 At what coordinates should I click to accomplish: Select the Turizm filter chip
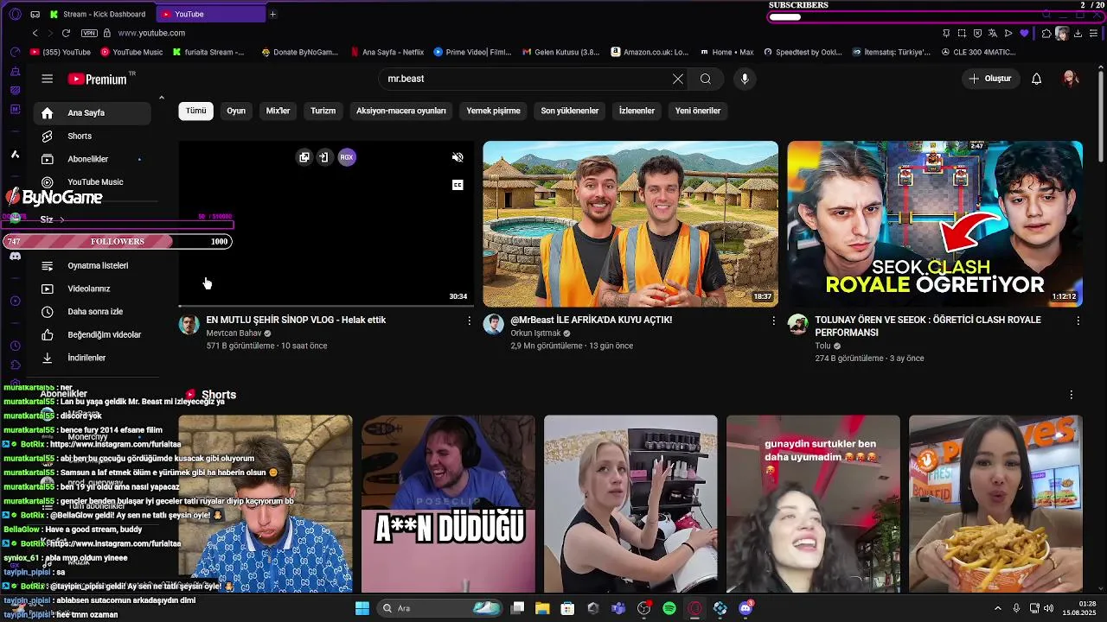point(323,111)
